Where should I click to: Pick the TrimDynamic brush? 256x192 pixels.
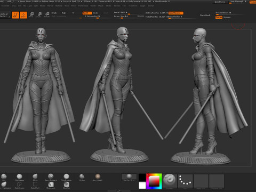66,177
